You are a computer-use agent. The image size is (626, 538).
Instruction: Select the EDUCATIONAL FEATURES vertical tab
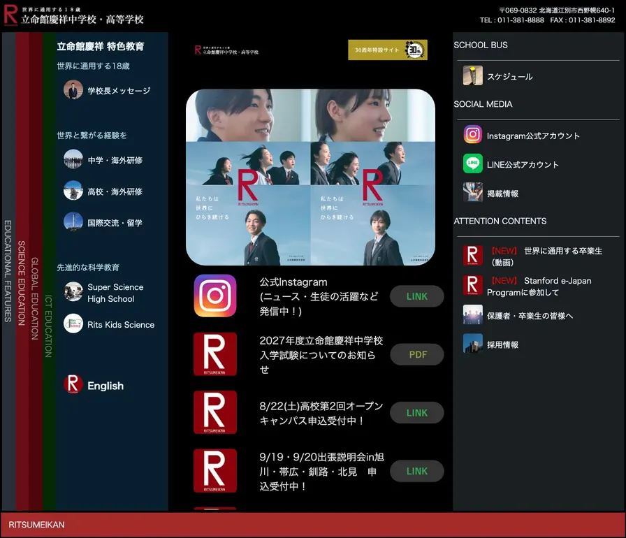click(8, 271)
